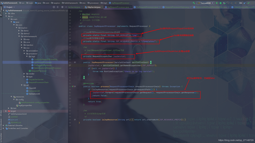
Task: Select the RequestProcessor interface in tree
Action: click(38, 71)
